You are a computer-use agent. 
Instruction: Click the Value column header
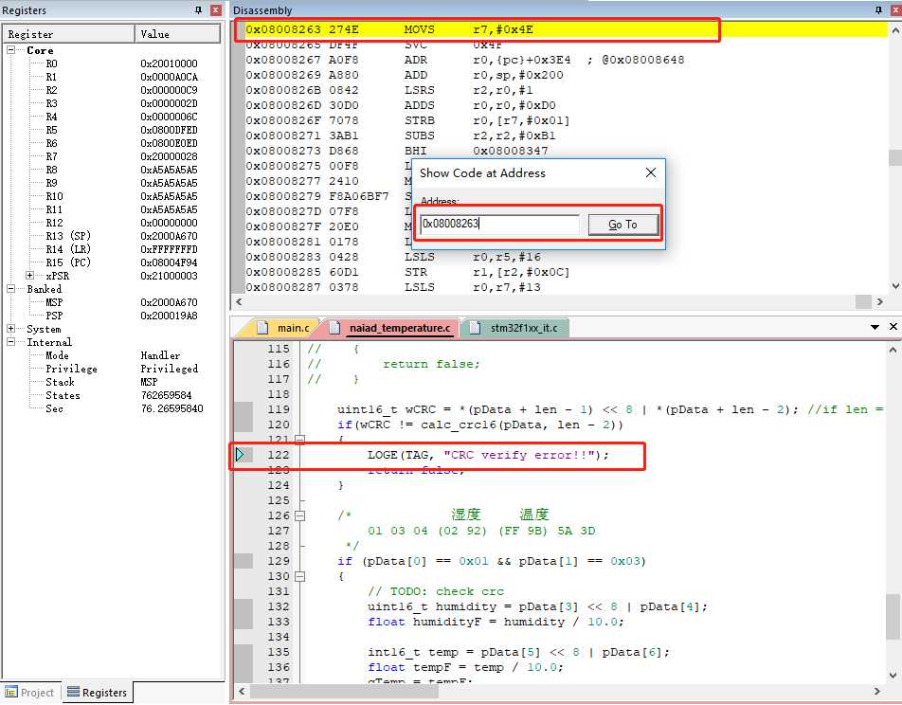click(177, 34)
